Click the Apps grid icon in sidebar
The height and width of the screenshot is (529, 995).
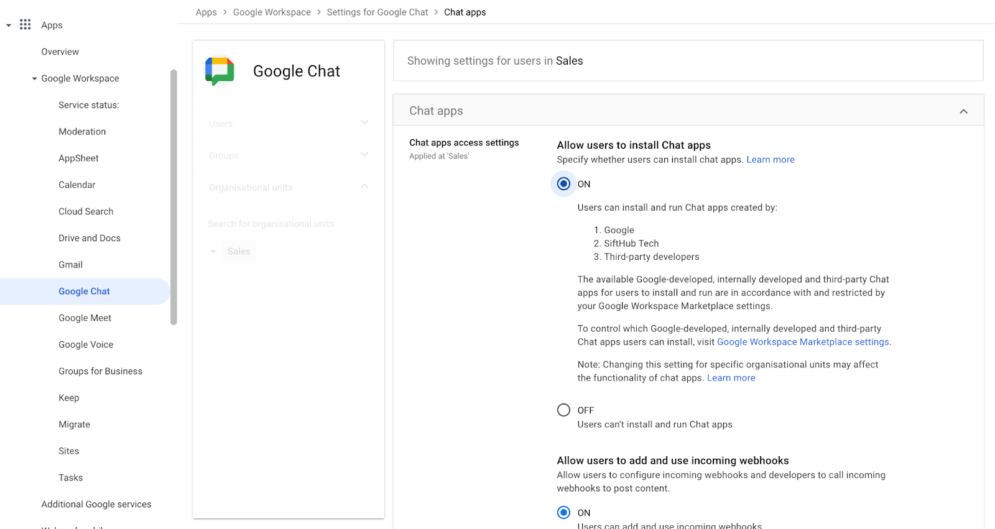[x=25, y=25]
